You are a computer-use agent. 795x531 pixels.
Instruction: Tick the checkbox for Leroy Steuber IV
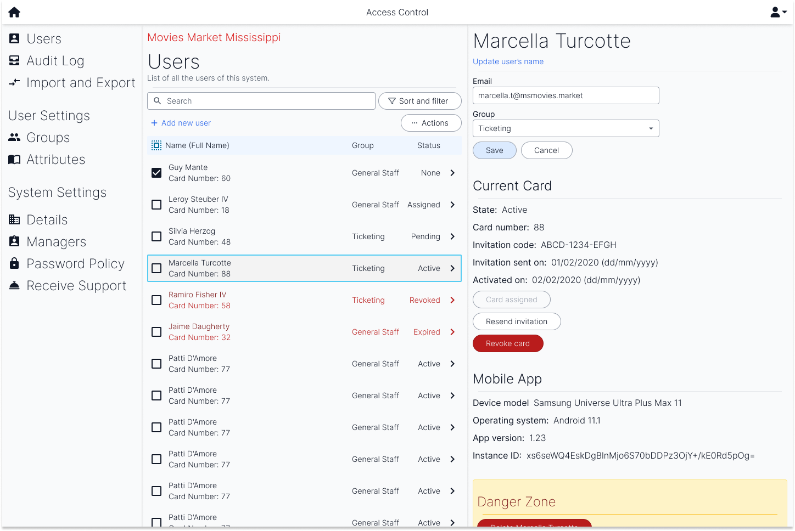pyautogui.click(x=156, y=205)
